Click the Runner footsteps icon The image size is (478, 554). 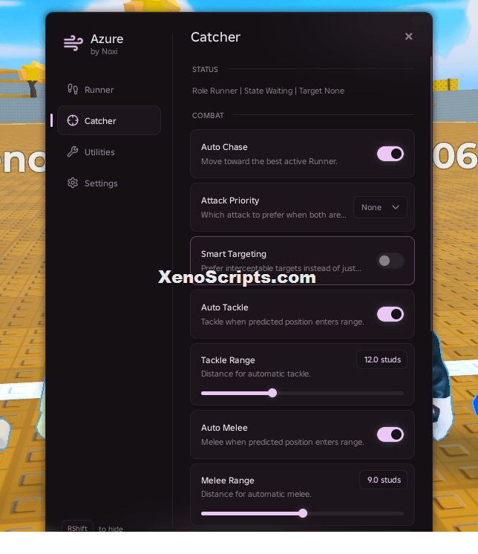click(x=73, y=89)
